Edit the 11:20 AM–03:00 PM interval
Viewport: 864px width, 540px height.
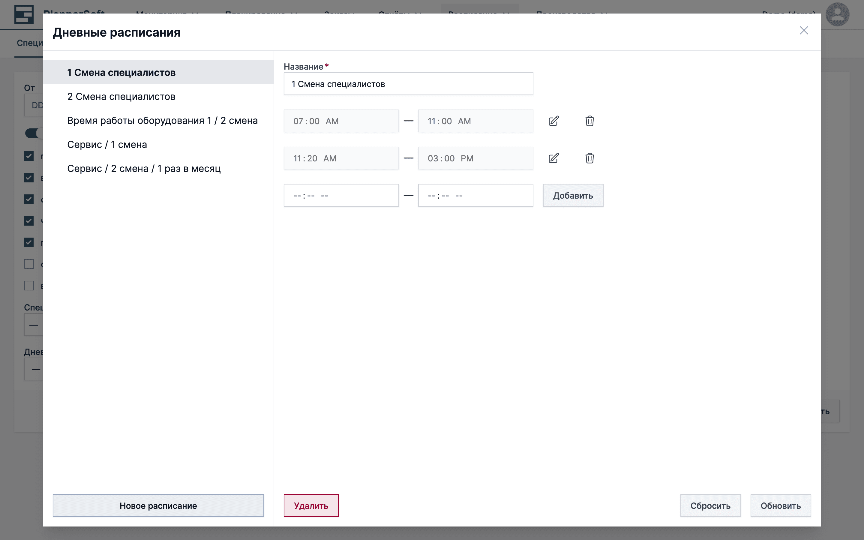[553, 158]
